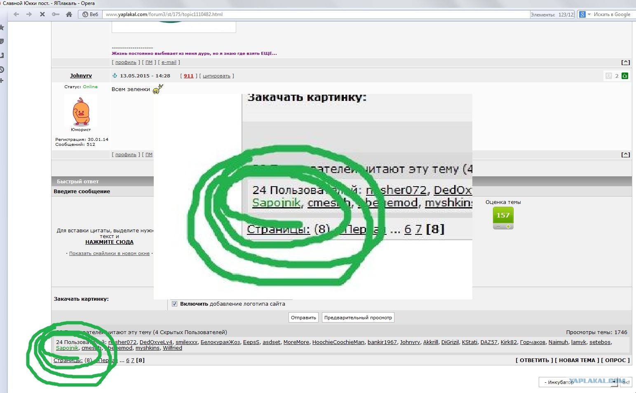Open the downloads sidebar panel icon
The height and width of the screenshot is (393, 636).
(2, 55)
